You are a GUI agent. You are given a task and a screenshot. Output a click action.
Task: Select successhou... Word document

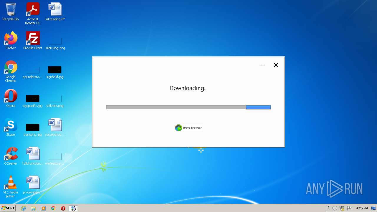(x=55, y=127)
